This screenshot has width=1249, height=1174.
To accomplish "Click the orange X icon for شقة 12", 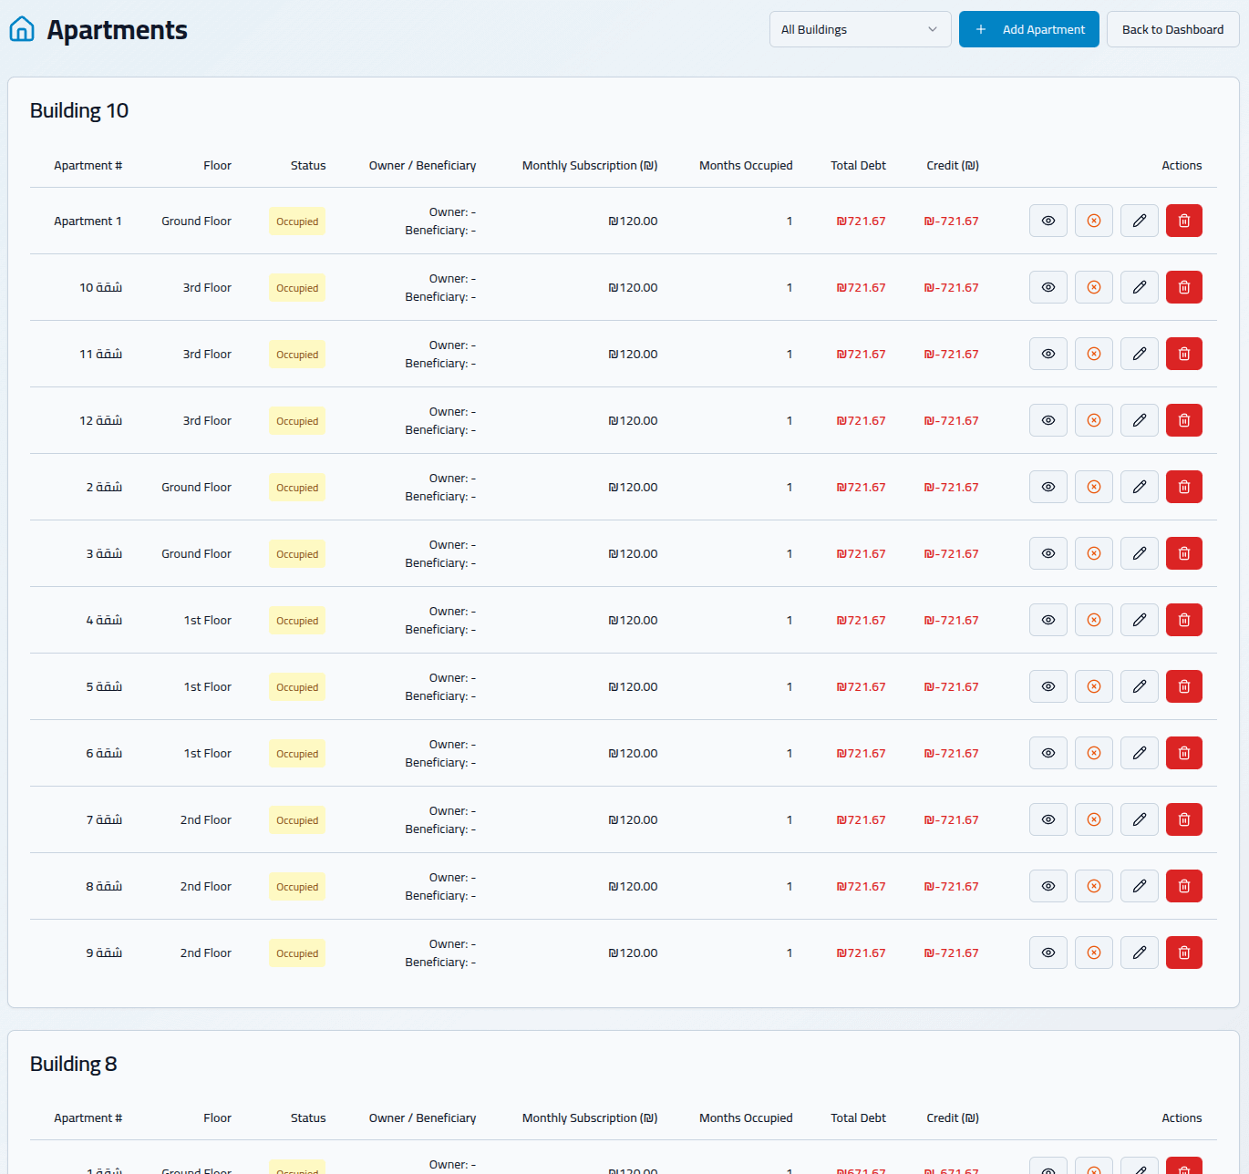I will [x=1093, y=420].
